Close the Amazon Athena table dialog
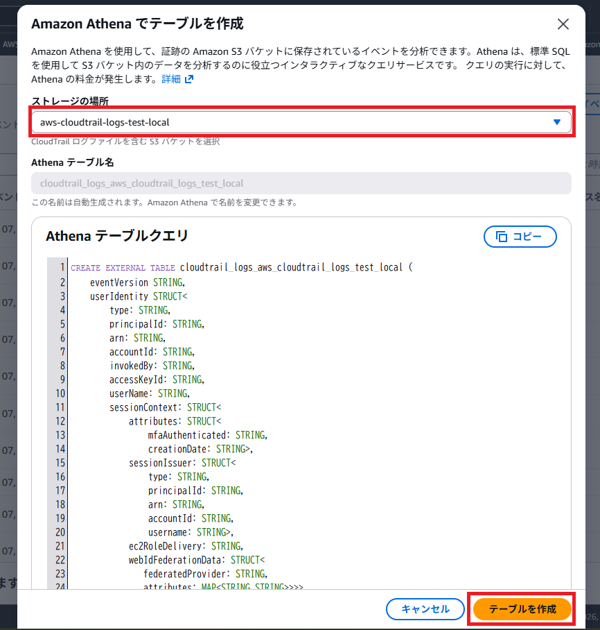 pos(563,24)
